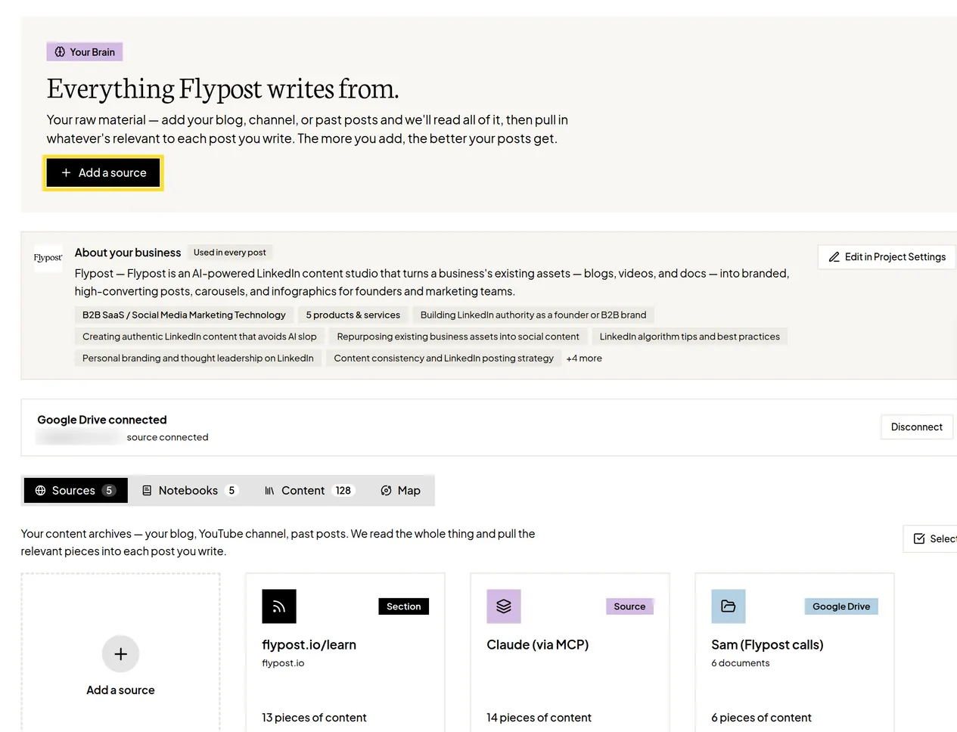The width and height of the screenshot is (957, 732).
Task: Expand the +4 more topics
Action: tap(584, 358)
